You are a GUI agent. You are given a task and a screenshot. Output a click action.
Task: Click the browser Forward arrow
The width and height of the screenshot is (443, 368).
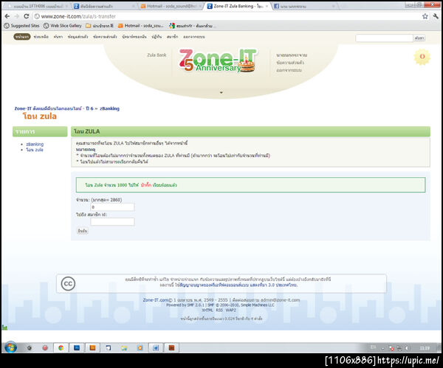[x=17, y=16]
